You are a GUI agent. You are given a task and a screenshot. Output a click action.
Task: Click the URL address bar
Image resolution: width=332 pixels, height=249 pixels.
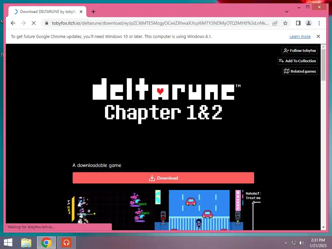160,23
